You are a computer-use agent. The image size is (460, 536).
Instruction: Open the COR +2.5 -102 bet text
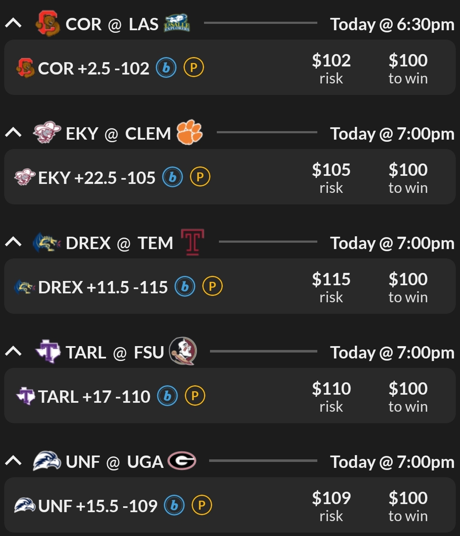pyautogui.click(x=94, y=69)
